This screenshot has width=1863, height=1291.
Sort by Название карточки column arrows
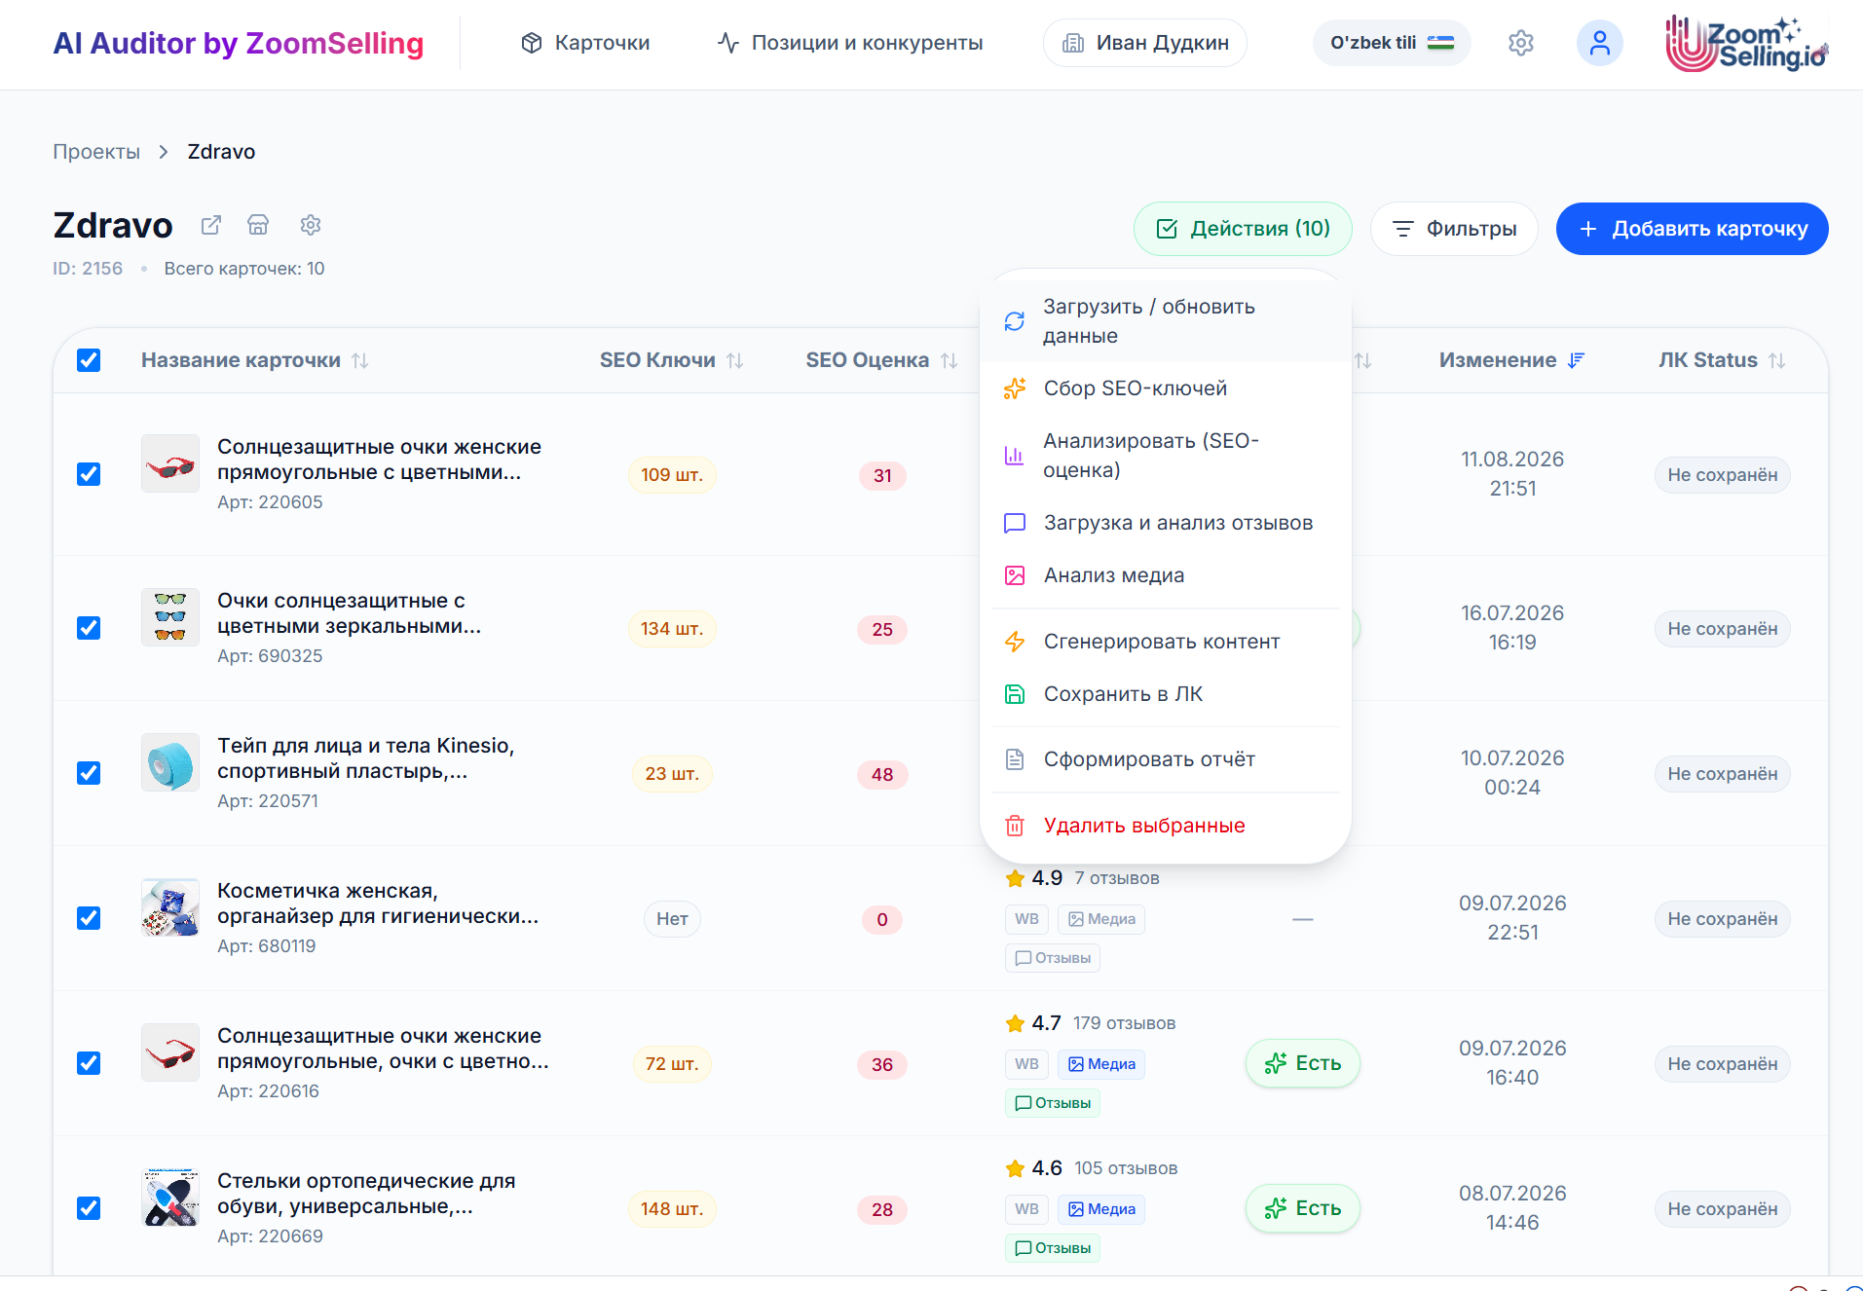click(x=360, y=360)
